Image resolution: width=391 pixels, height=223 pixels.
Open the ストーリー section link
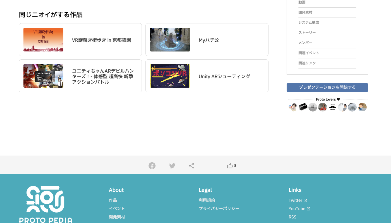306,32
